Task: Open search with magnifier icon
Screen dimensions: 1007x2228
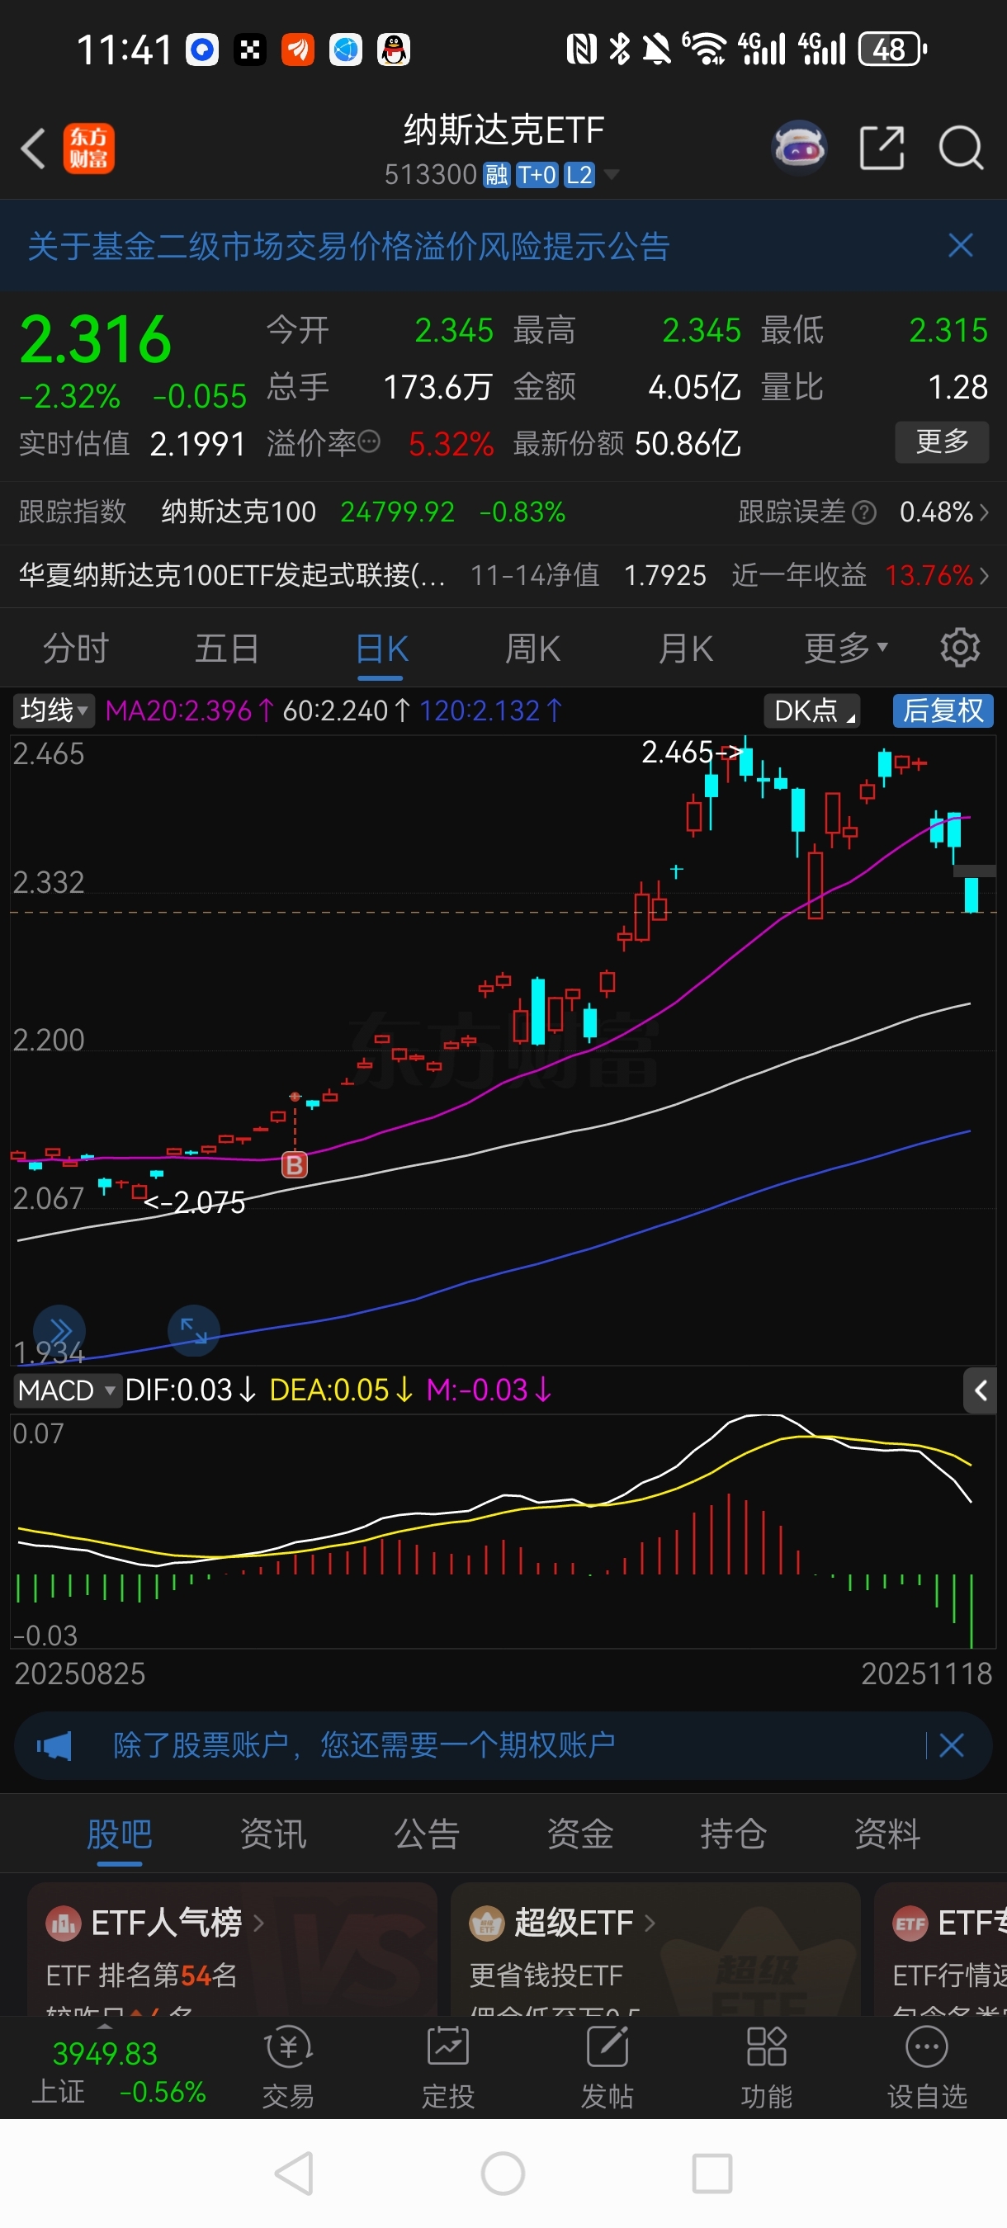Action: pyautogui.click(x=960, y=148)
